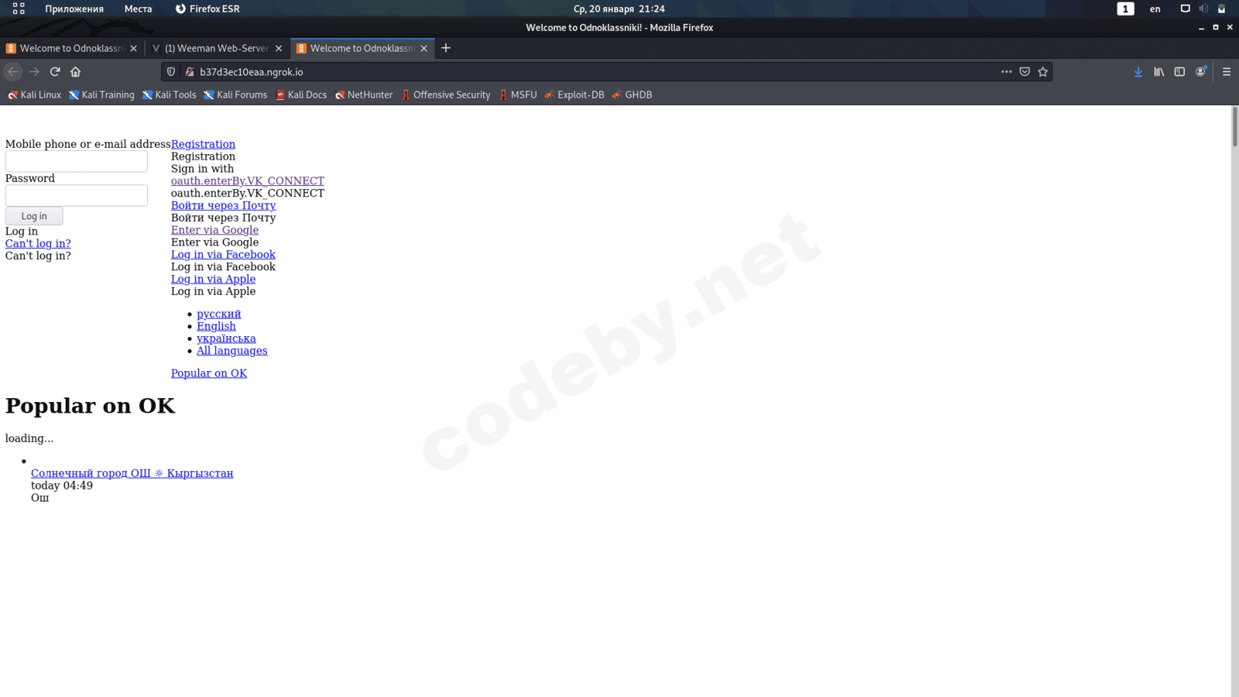Click the Can't log in? link
1239x697 pixels.
coord(38,243)
